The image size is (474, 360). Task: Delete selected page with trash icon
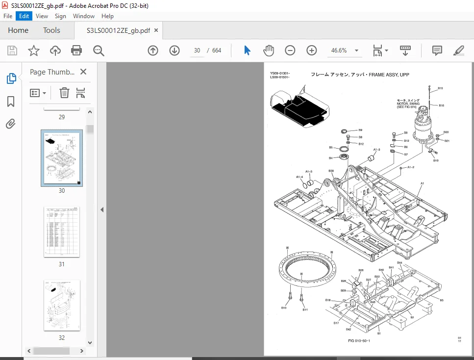64,93
